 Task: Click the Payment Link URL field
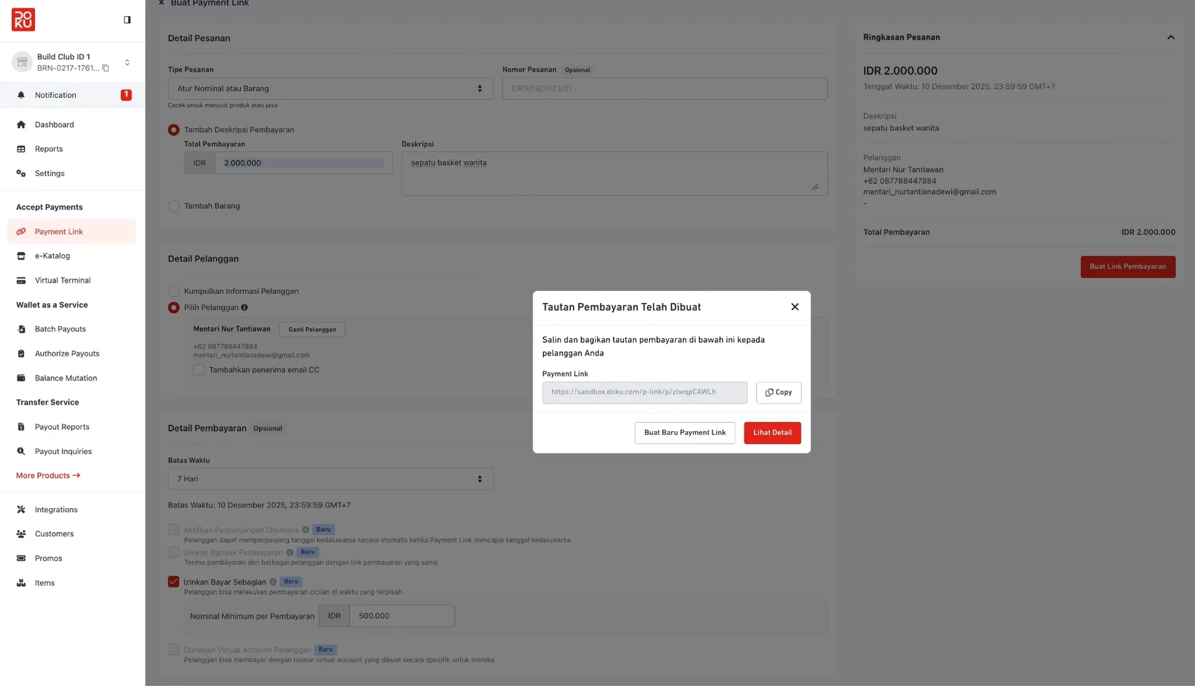[644, 392]
